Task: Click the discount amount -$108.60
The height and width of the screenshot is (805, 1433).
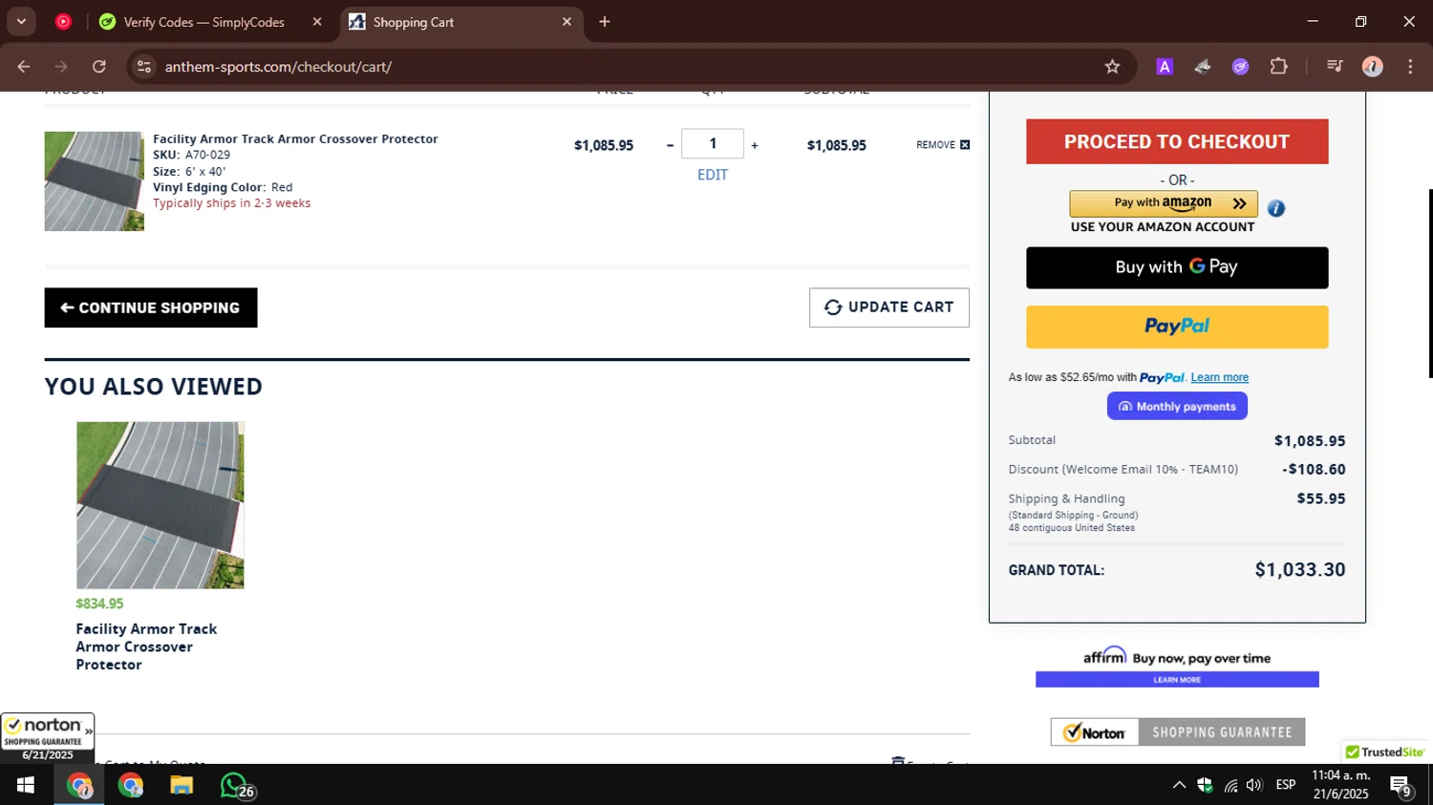Action: click(x=1314, y=470)
